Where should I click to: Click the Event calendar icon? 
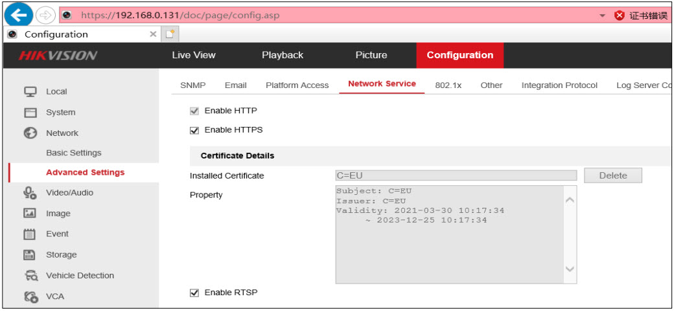pyautogui.click(x=30, y=234)
